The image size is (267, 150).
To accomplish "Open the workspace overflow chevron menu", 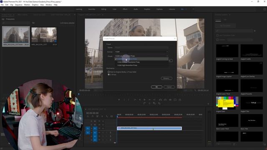I will click(193, 9).
